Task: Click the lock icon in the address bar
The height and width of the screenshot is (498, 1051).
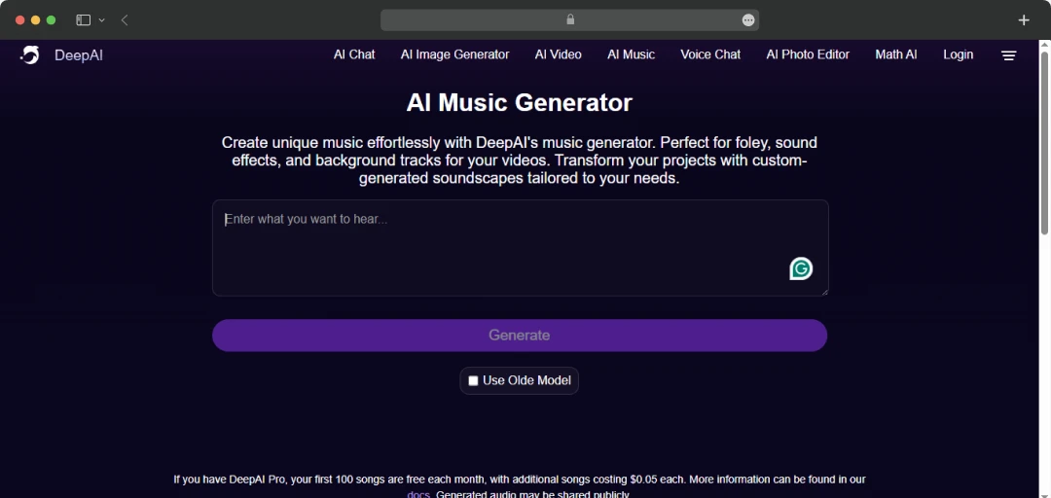Action: pos(570,19)
